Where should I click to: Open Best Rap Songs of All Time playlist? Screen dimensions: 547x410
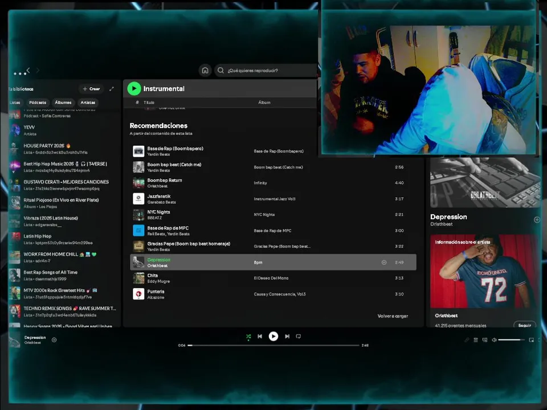click(x=64, y=276)
